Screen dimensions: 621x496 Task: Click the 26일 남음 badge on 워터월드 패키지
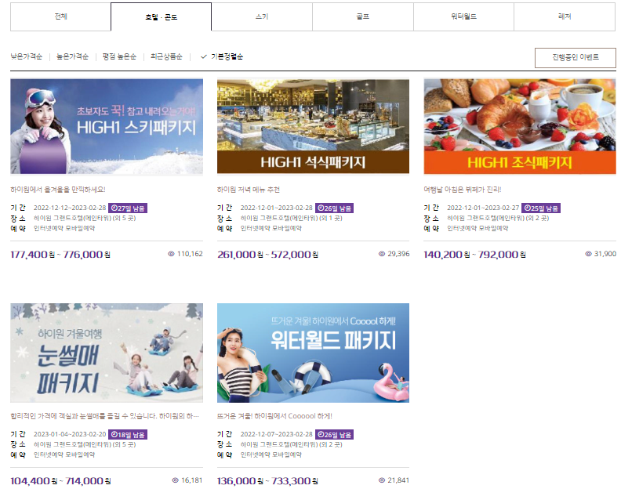point(334,435)
